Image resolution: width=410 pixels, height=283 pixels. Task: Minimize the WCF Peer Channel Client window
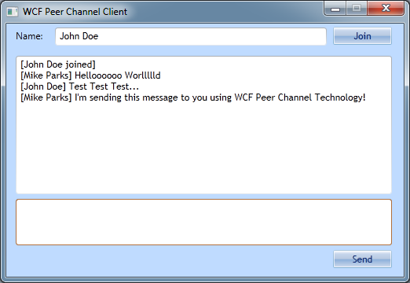pos(335,9)
